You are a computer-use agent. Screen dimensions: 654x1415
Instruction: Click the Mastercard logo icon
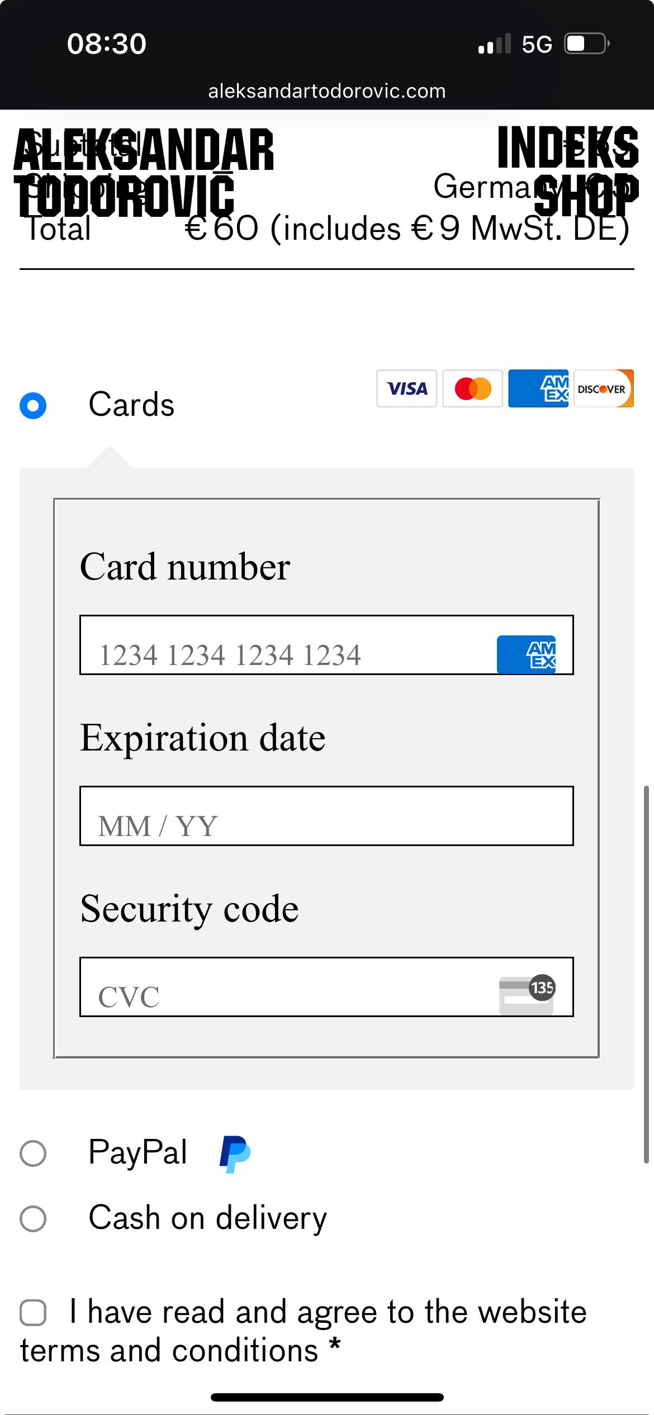click(x=473, y=388)
